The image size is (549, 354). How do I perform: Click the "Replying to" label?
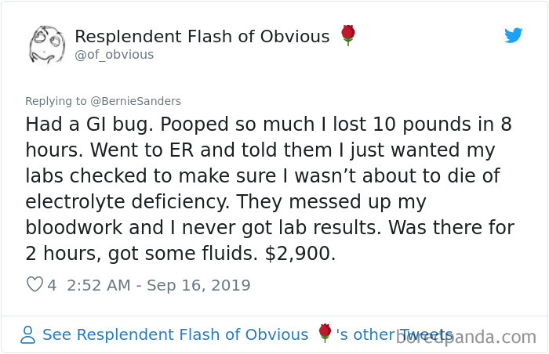point(56,101)
